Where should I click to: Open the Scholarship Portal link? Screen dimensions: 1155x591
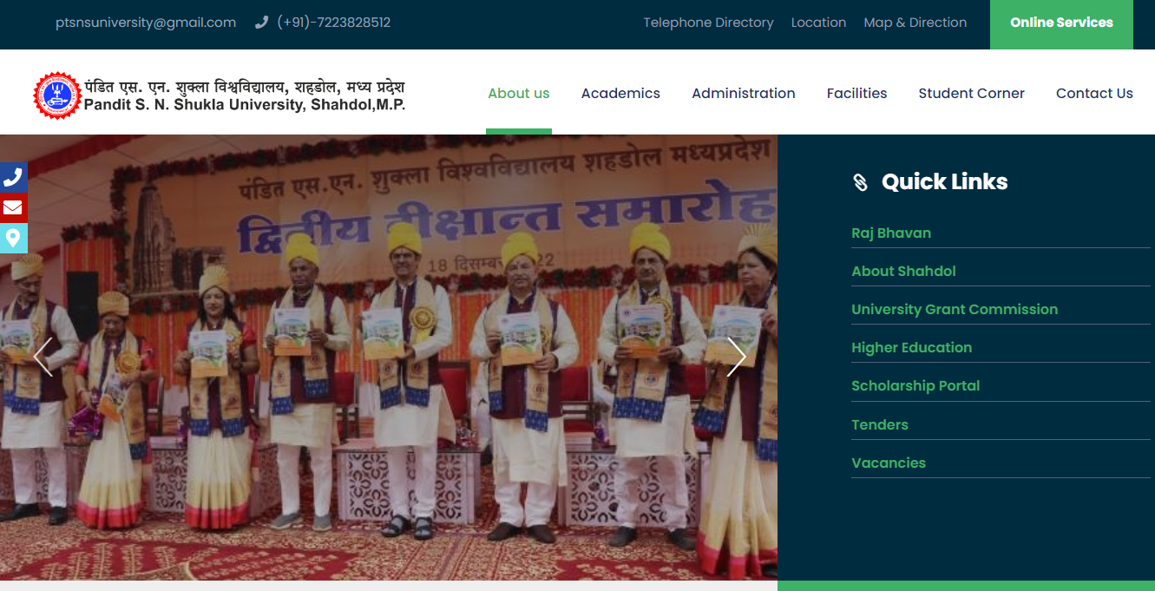pyautogui.click(x=915, y=385)
